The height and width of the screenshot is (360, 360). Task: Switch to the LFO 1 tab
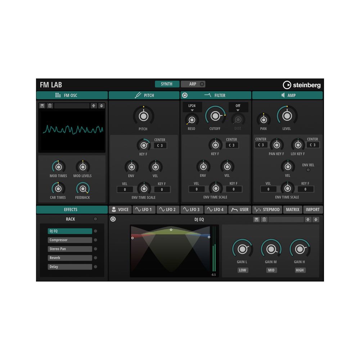click(144, 210)
